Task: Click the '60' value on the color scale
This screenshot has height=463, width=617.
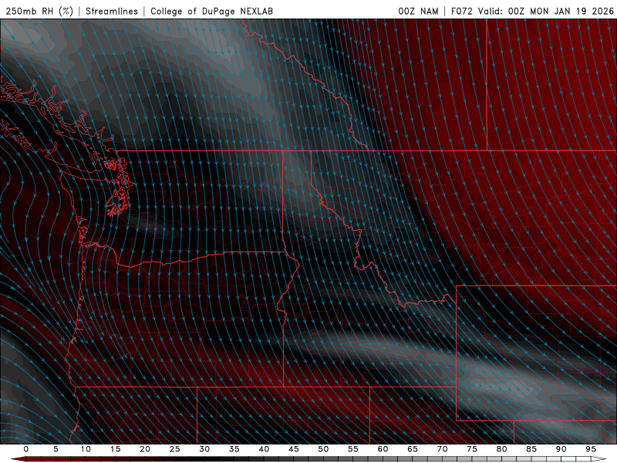Action: 383,449
